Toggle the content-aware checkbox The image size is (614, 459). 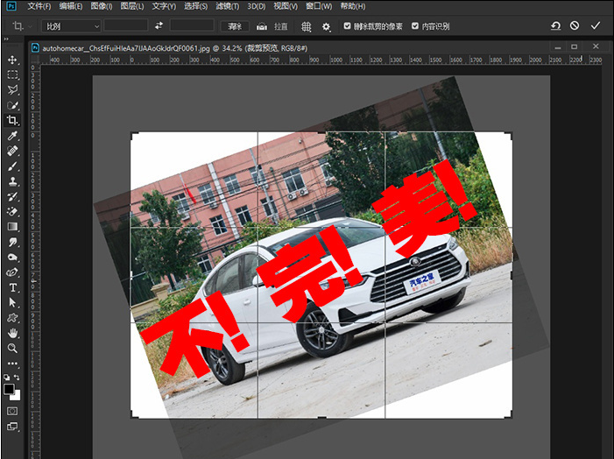point(415,26)
